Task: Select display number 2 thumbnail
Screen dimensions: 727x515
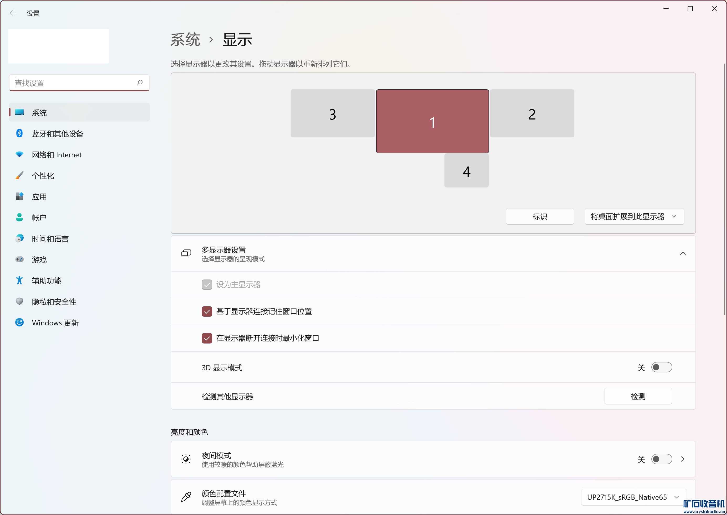Action: pyautogui.click(x=532, y=113)
